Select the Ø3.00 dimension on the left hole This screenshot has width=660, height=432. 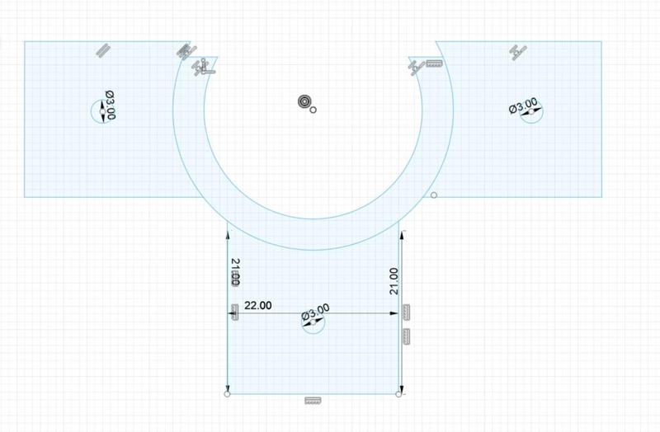coord(111,105)
